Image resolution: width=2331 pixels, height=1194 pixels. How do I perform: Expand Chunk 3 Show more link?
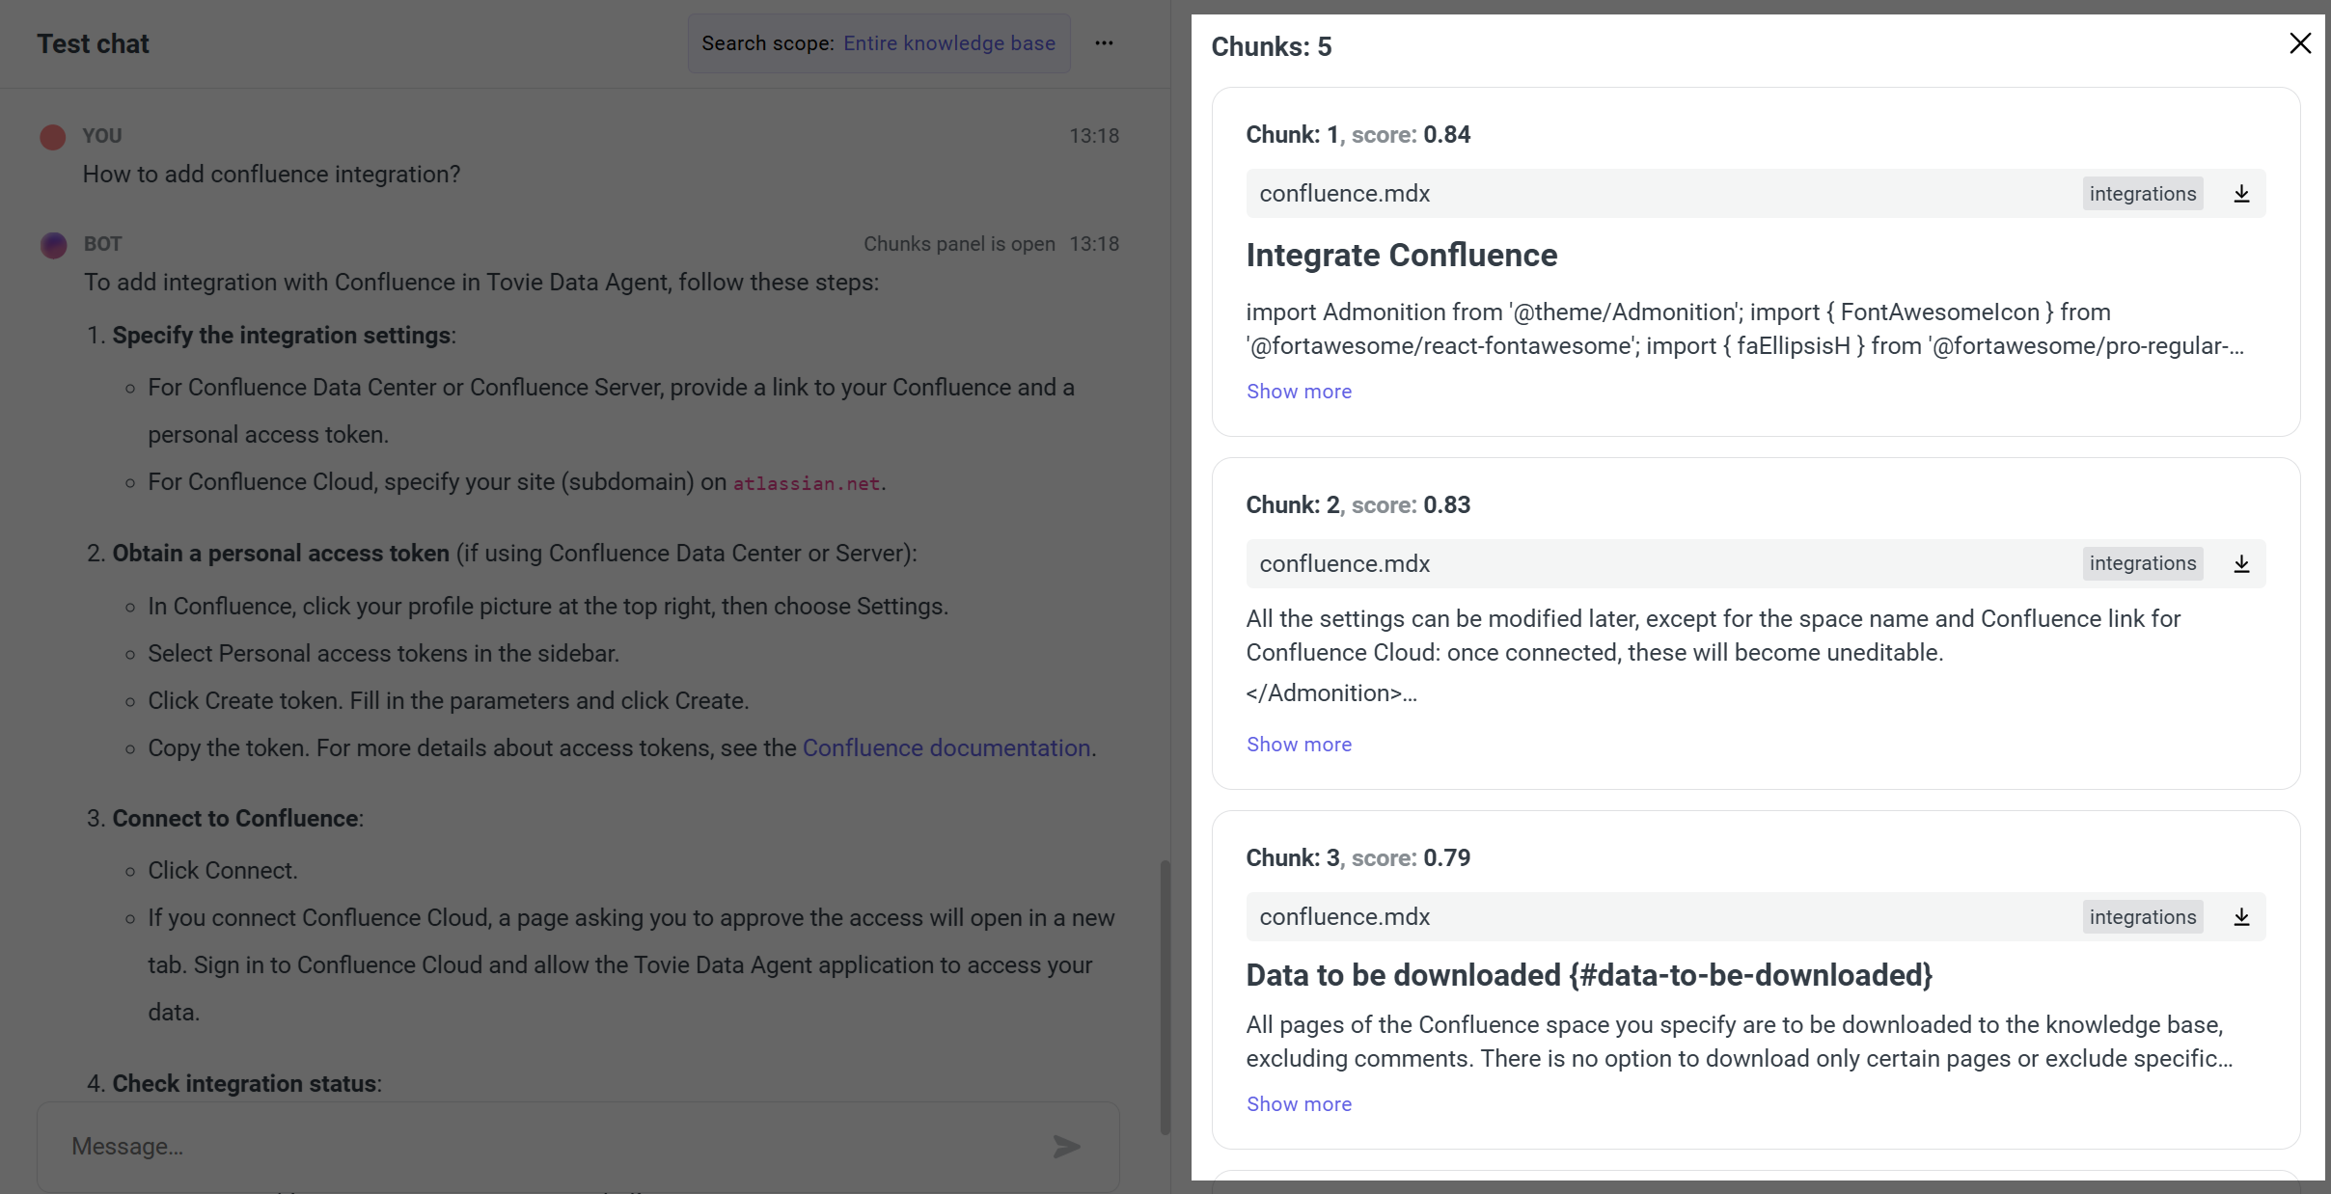coord(1299,1104)
